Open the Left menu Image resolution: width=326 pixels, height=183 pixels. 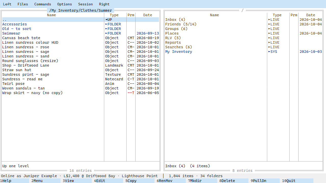click(7, 4)
